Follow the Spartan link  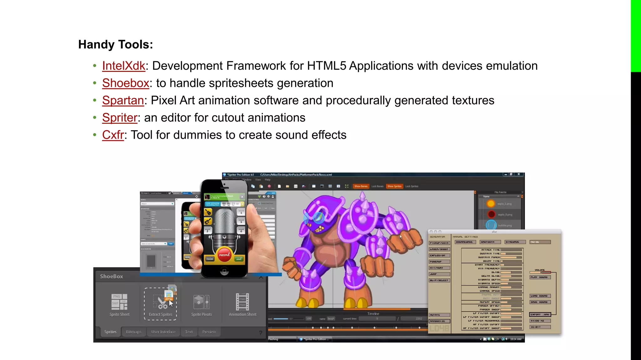click(123, 101)
